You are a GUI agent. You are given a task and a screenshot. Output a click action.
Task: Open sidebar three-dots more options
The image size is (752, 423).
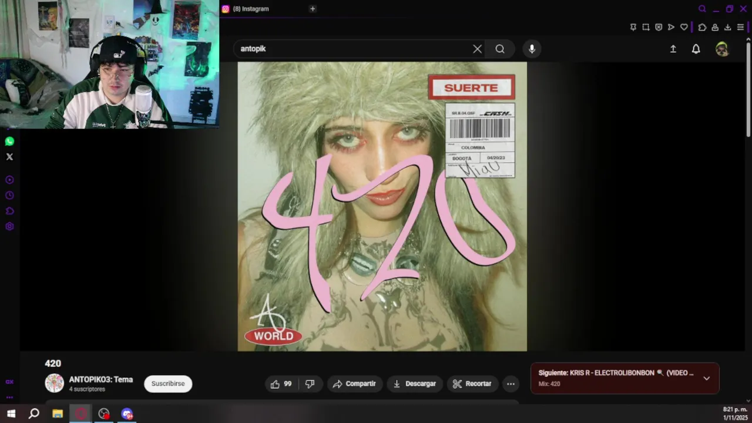[9, 397]
